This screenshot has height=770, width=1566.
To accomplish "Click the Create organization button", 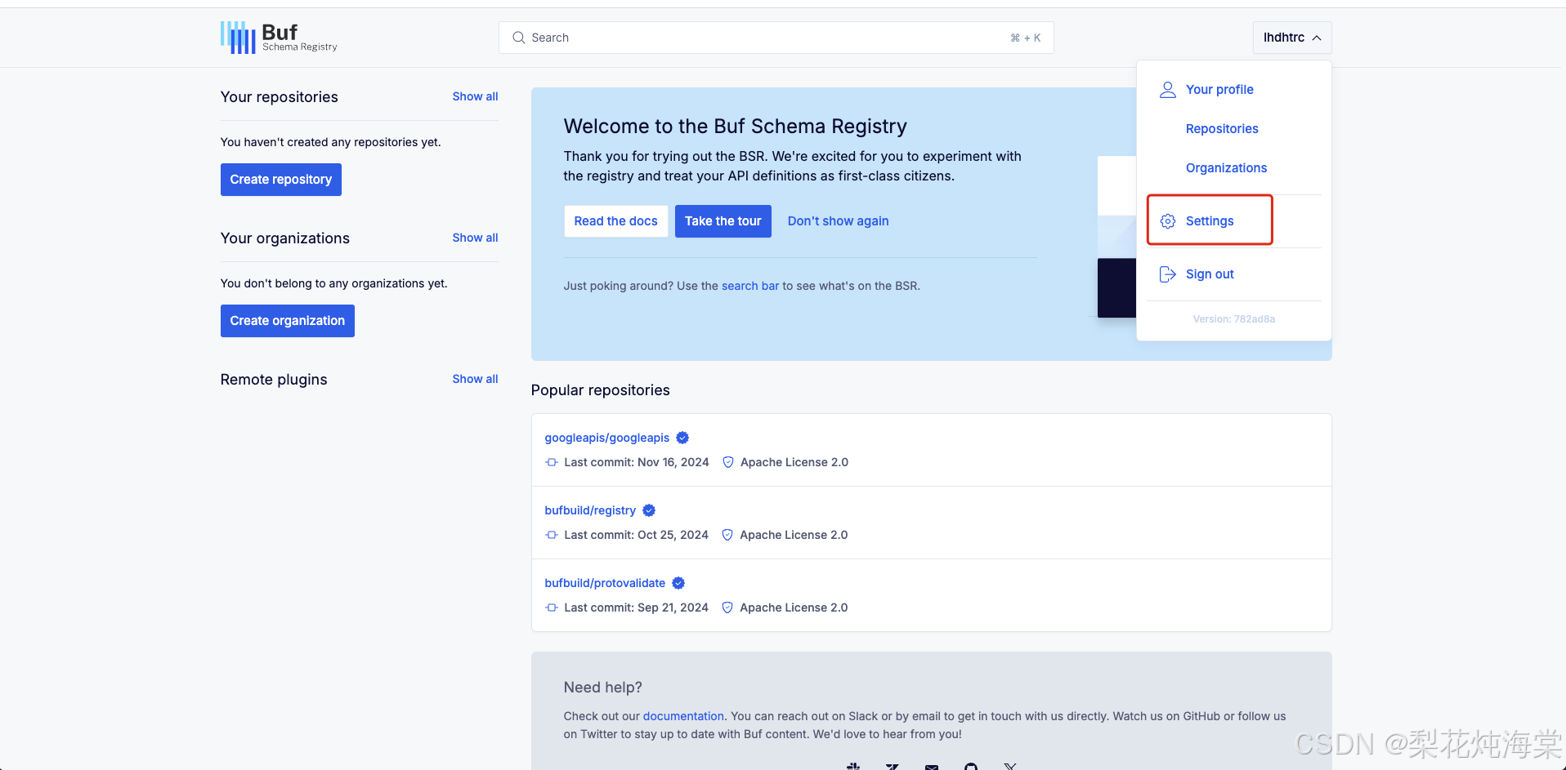I will click(x=288, y=321).
